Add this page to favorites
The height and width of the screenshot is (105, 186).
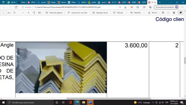[x=125, y=7]
